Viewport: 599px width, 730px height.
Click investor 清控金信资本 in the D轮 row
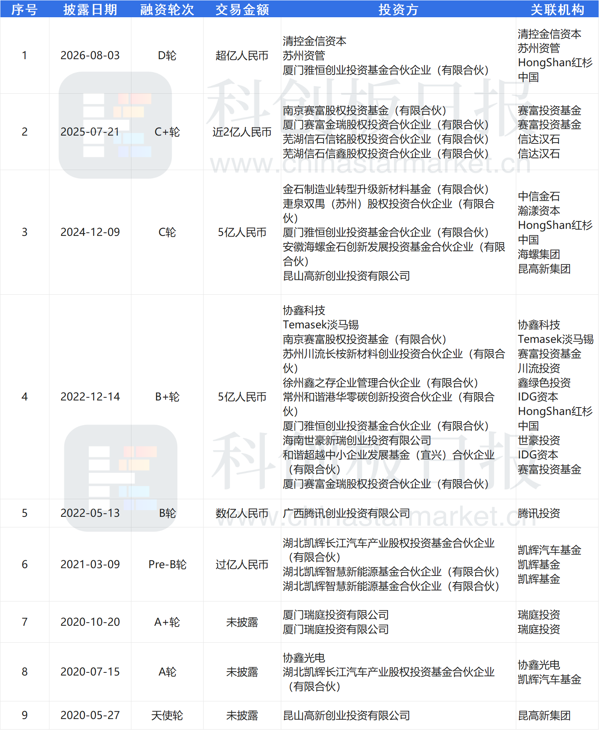(x=315, y=41)
